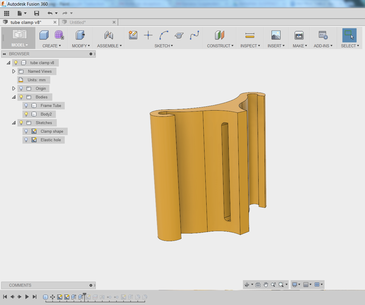This screenshot has height=305, width=365.
Task: Click the Offset Plane construct icon
Action: point(220,35)
